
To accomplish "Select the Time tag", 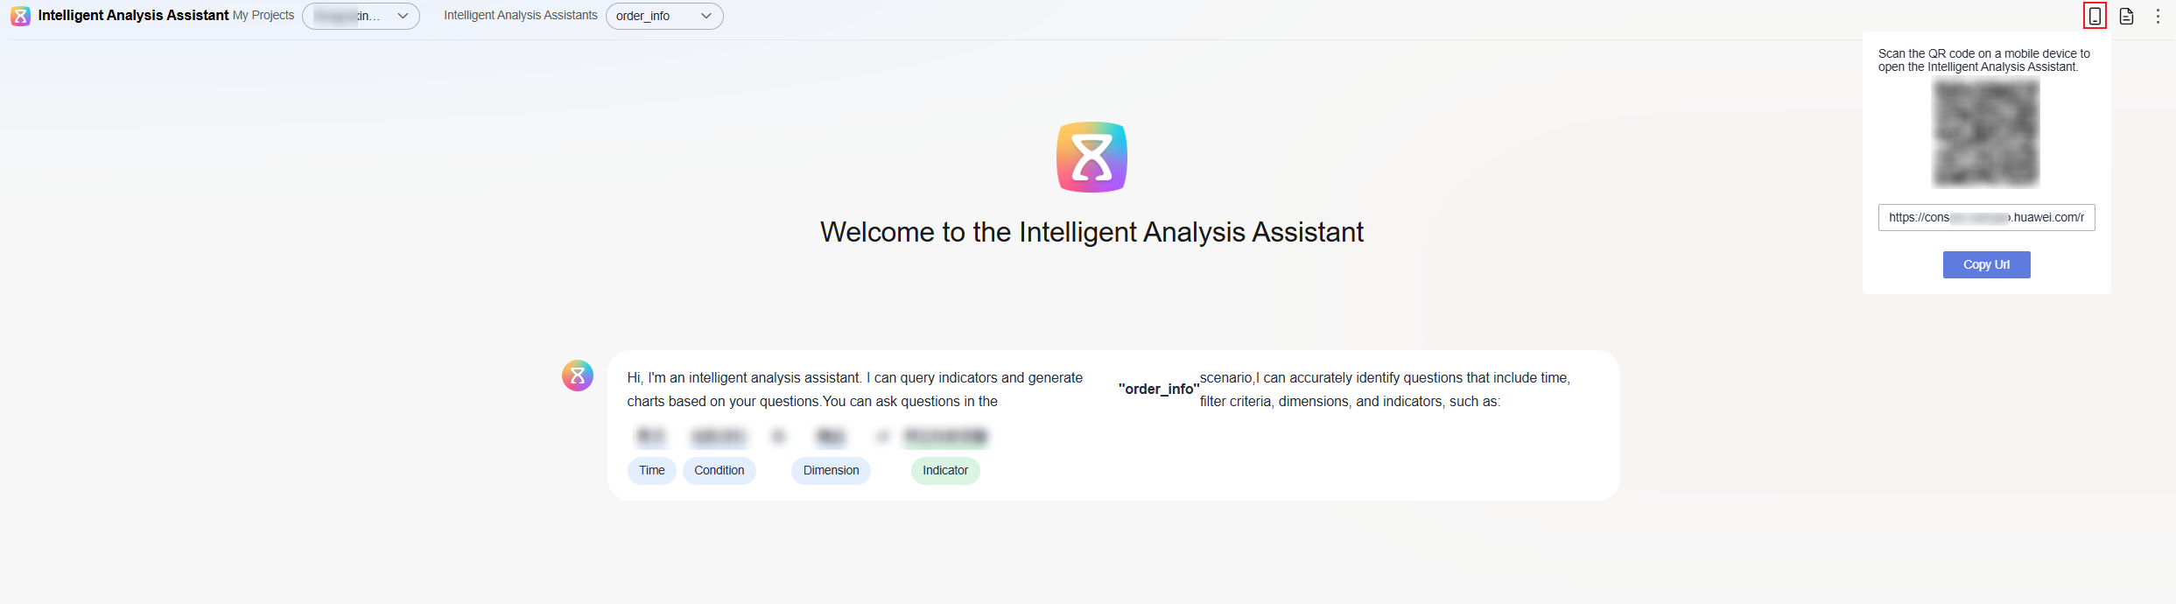I will 652,470.
